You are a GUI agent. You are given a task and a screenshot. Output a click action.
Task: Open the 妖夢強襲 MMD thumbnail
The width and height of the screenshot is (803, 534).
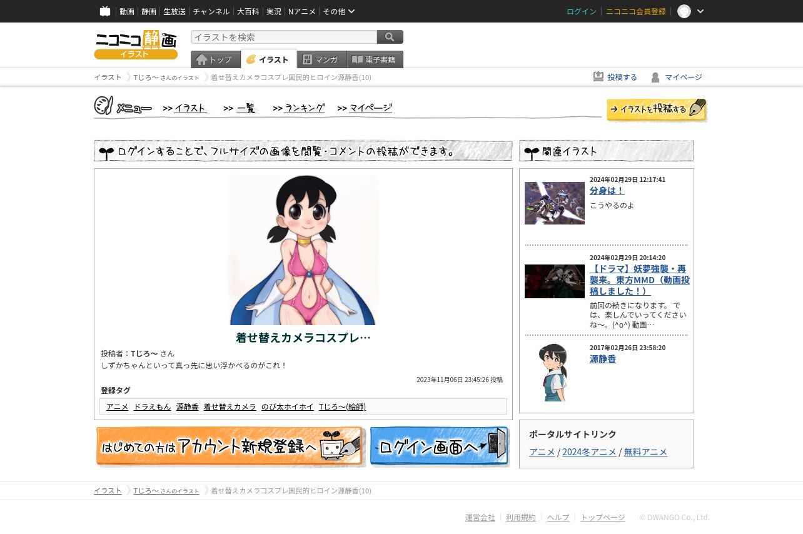click(555, 281)
